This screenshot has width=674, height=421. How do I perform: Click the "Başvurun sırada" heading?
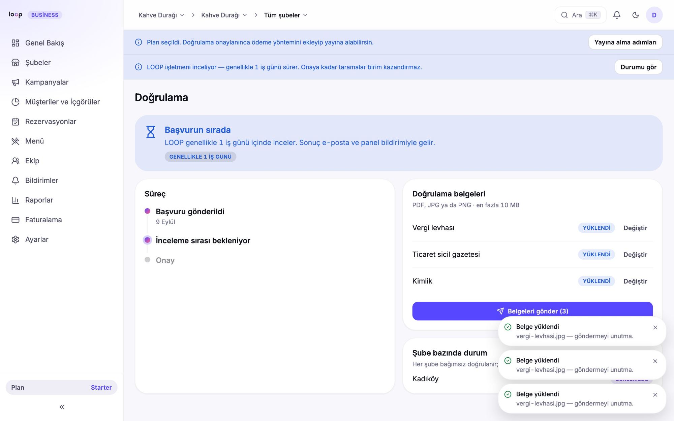[197, 130]
